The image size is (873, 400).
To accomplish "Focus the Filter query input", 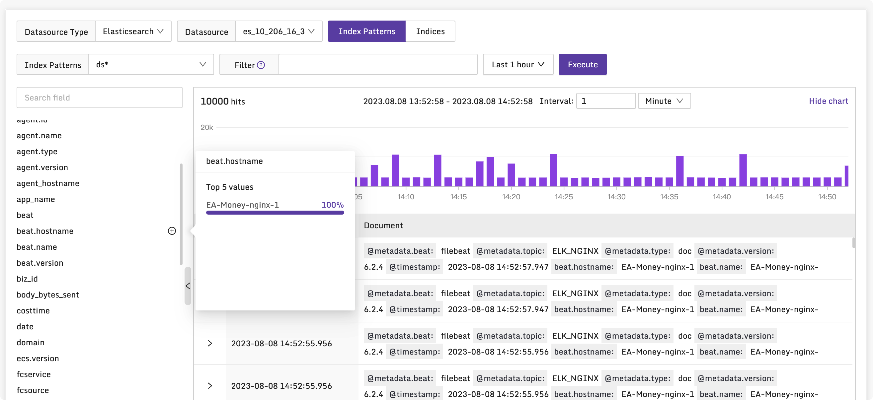I will coord(378,64).
